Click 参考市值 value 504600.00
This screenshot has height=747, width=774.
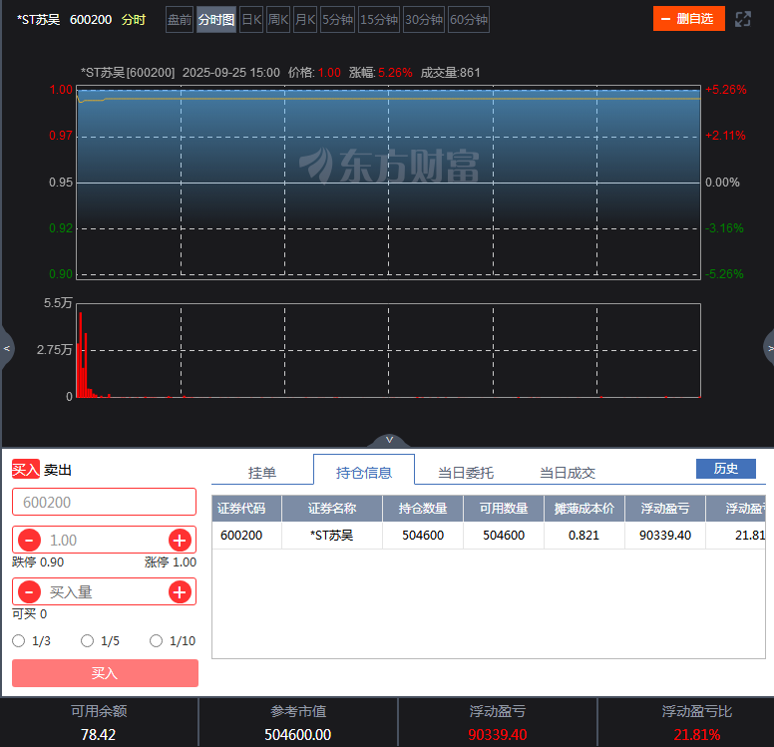297,735
